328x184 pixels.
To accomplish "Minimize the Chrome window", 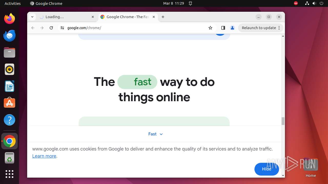I will point(259,17).
